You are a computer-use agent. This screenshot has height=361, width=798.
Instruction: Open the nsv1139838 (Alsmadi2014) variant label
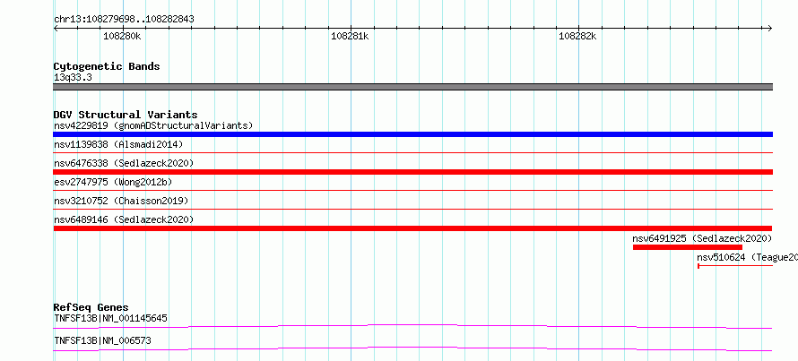pyautogui.click(x=118, y=144)
